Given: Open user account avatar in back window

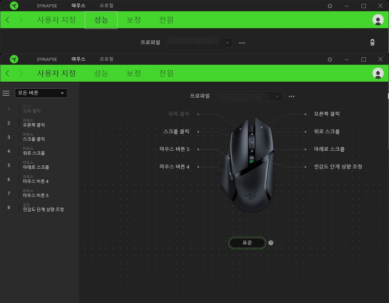Looking at the screenshot, I should coord(378,20).
